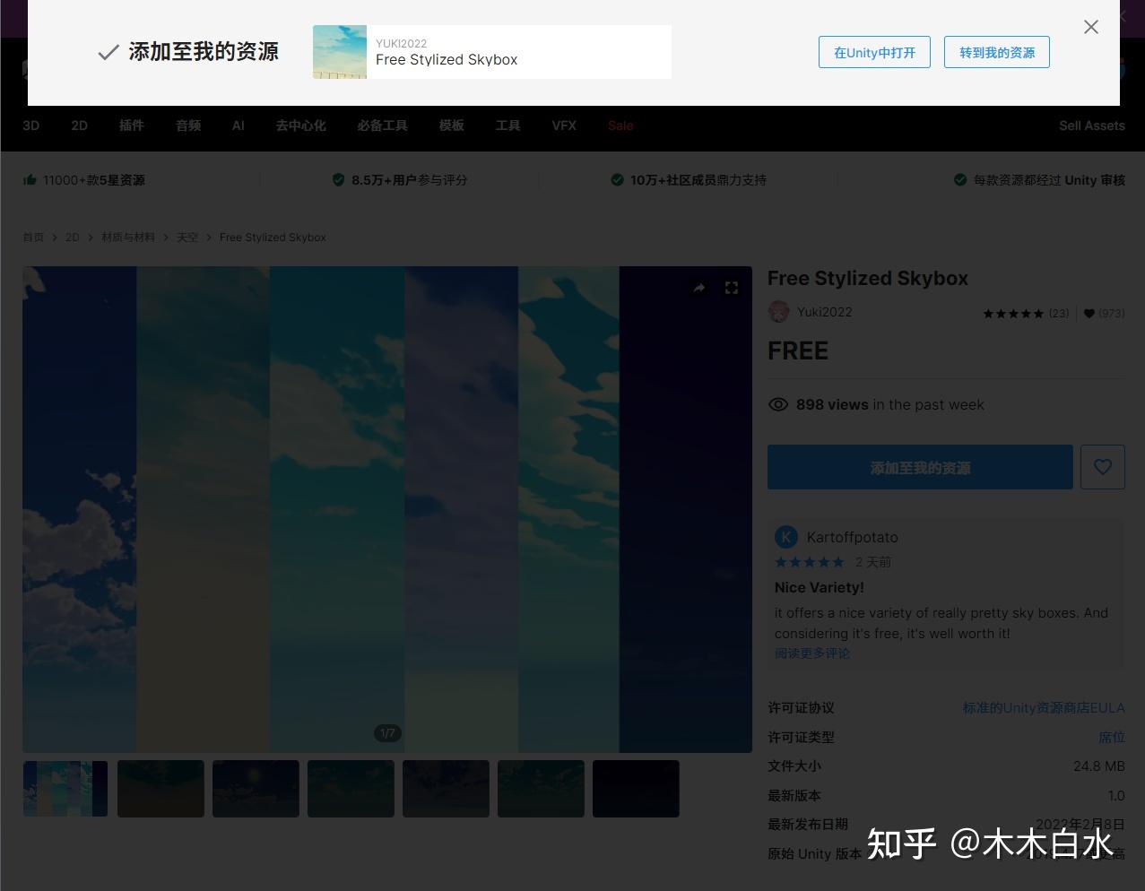Open the 标准的Unity资源商店EULA link

coord(1043,707)
